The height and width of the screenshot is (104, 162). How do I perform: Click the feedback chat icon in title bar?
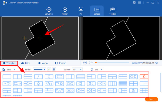(x=134, y=3)
